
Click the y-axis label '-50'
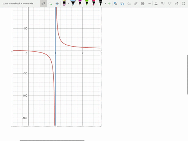25,73
